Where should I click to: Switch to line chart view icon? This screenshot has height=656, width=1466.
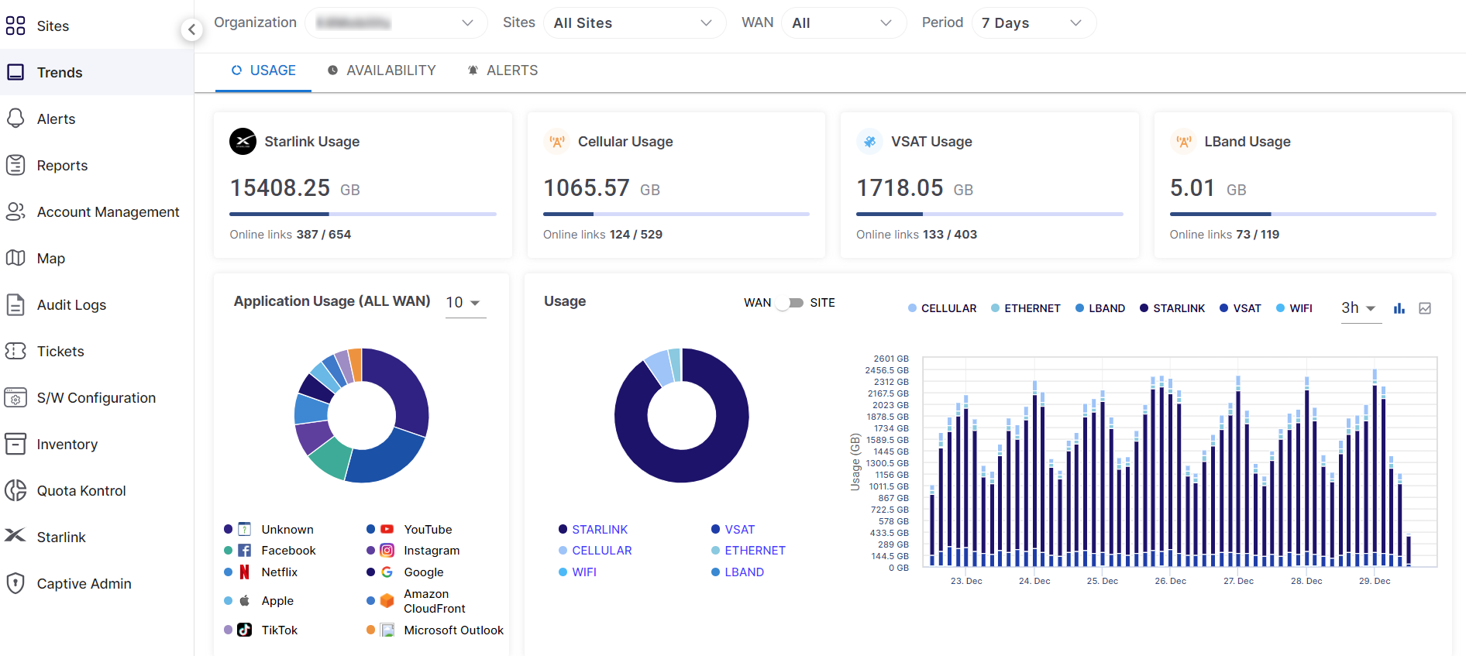click(x=1424, y=308)
